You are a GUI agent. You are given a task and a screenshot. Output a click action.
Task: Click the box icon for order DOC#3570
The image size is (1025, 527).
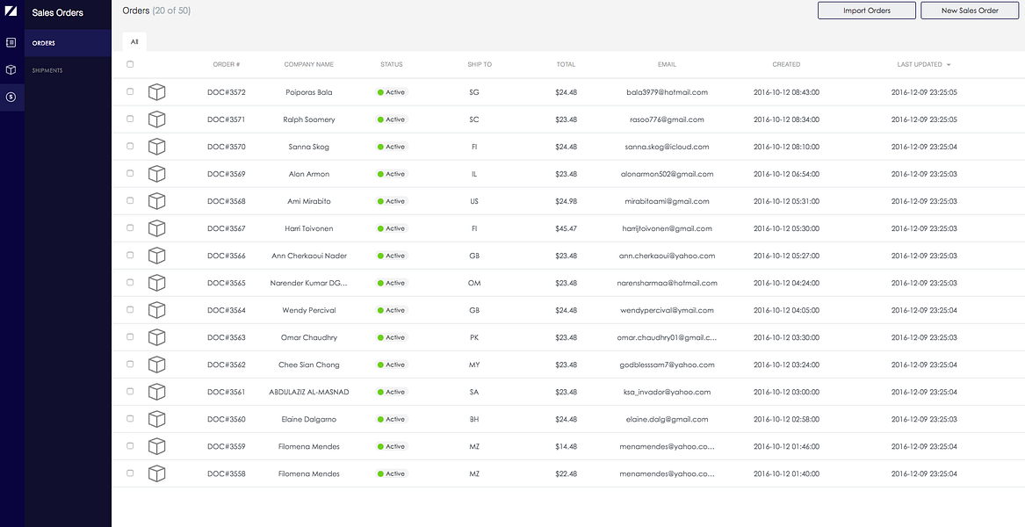156,147
